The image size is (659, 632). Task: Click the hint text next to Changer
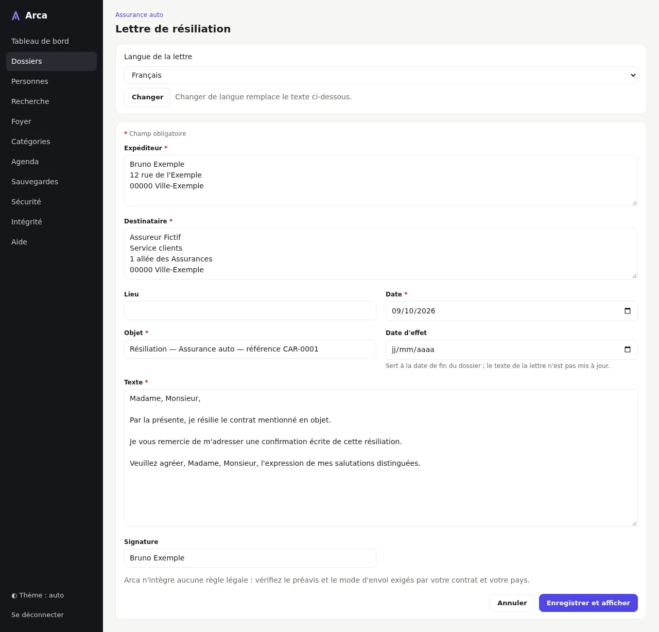[x=264, y=97]
